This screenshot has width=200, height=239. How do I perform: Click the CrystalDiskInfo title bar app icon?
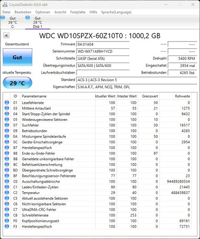coord(5,5)
